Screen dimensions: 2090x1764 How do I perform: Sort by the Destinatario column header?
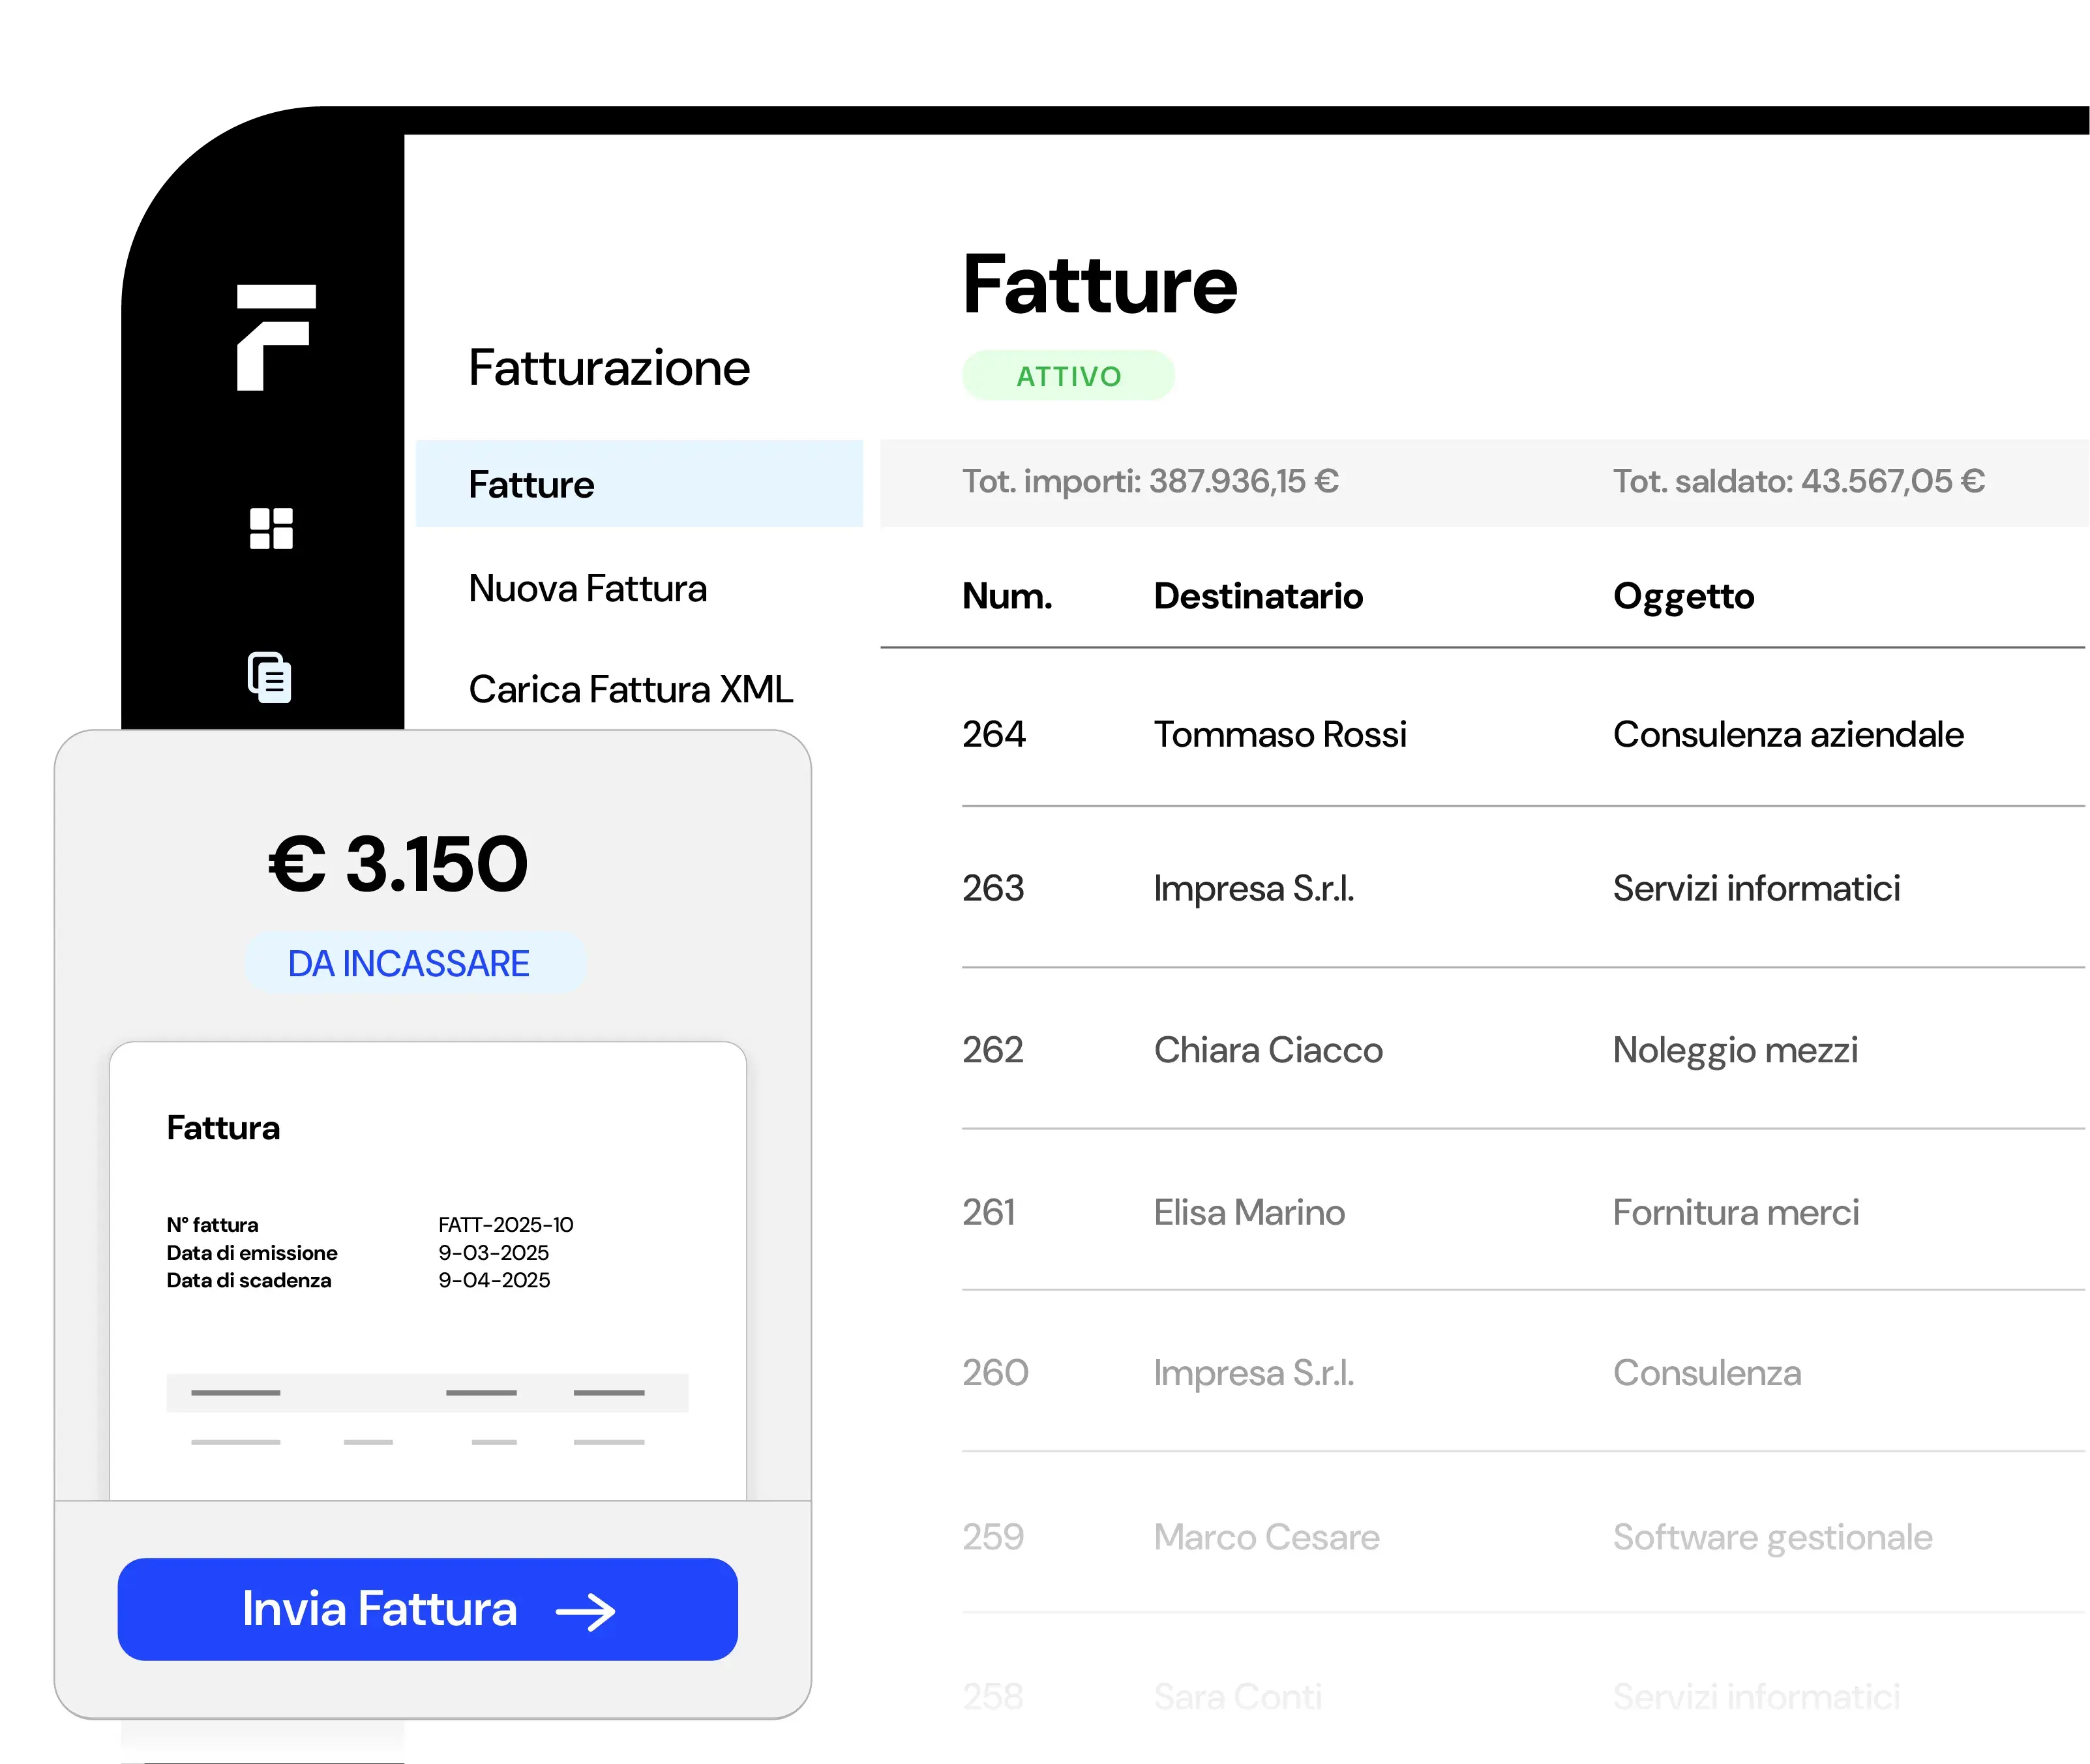[1258, 596]
